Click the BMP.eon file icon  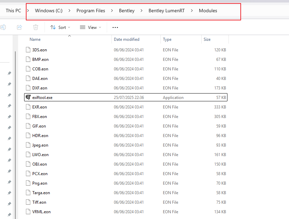coord(28,60)
